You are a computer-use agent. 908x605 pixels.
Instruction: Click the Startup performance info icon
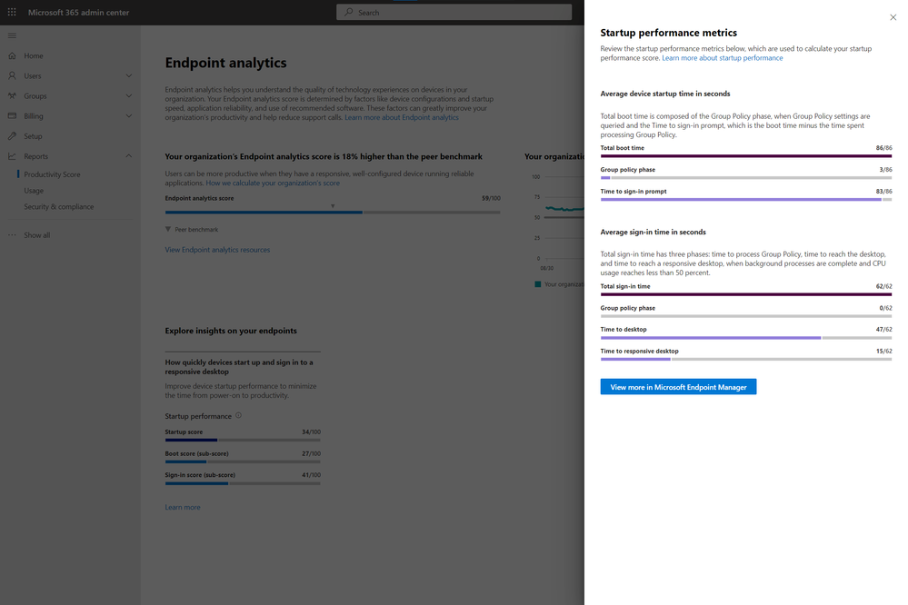click(239, 416)
